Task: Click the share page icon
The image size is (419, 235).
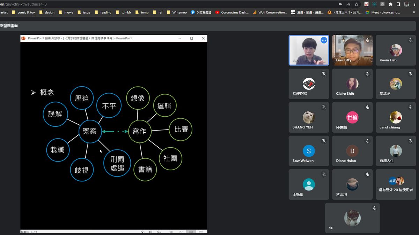Action: click(348, 4)
